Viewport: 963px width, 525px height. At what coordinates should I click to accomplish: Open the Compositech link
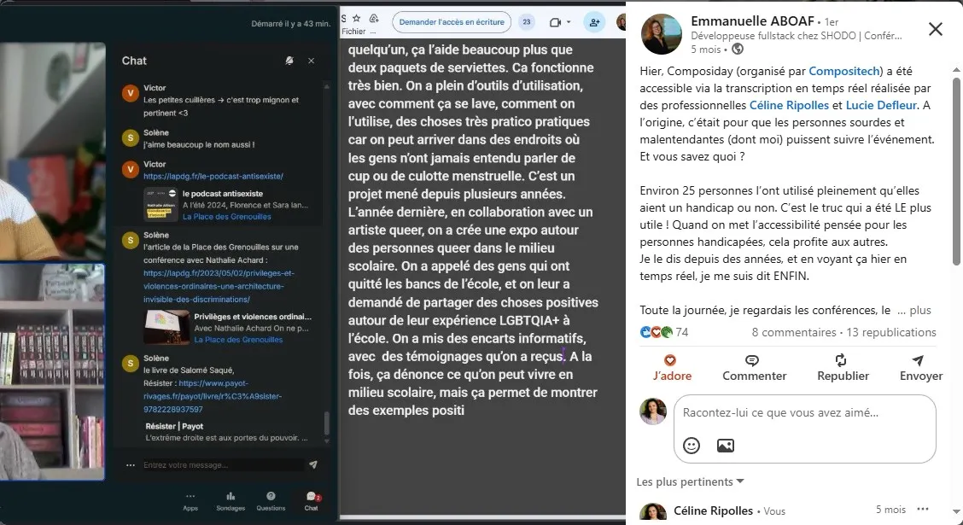pyautogui.click(x=844, y=71)
